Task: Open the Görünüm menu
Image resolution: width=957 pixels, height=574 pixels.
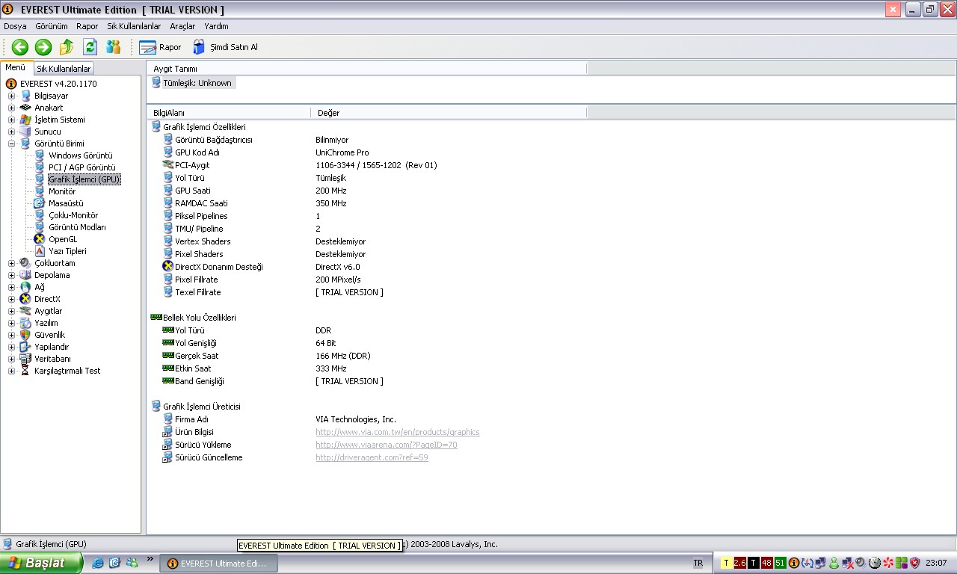Action: click(52, 26)
